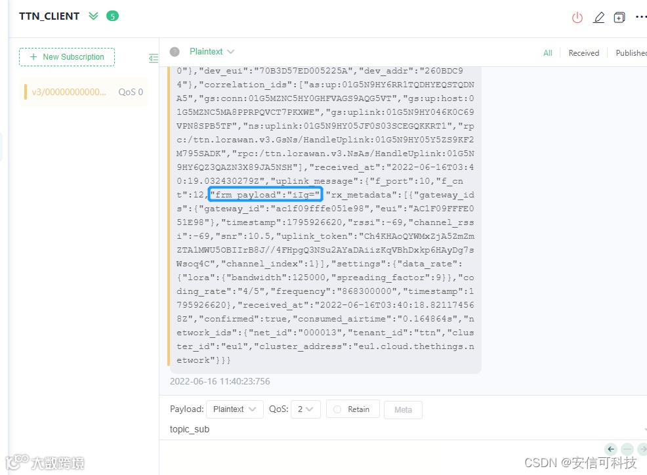Click the previous message left arrow

pyautogui.click(x=611, y=449)
